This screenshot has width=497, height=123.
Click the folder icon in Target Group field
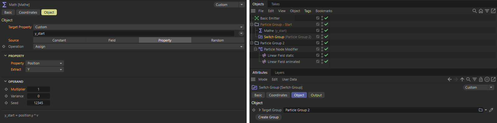(x=481, y=110)
